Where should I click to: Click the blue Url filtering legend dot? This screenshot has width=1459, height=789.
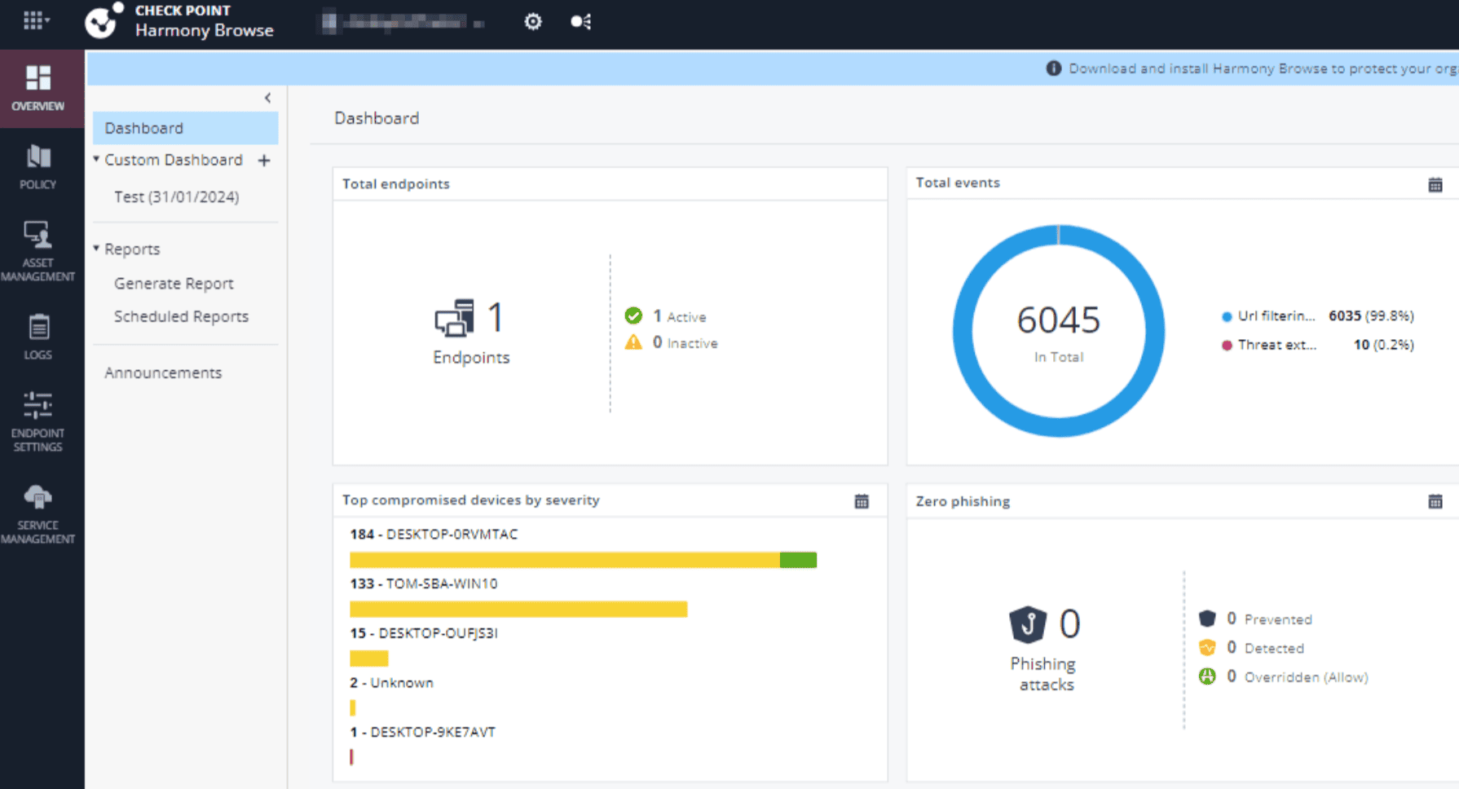(1227, 316)
